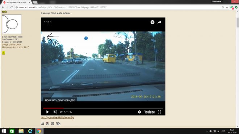Open the system volume tray icon
The width and height of the screenshot is (239, 134).
coord(211,131)
